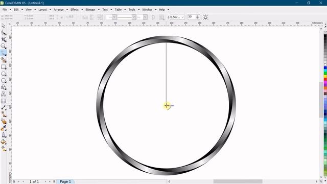Click the dropdown arrow beside Arrange
This screenshot has width=327, height=184.
(67, 10)
